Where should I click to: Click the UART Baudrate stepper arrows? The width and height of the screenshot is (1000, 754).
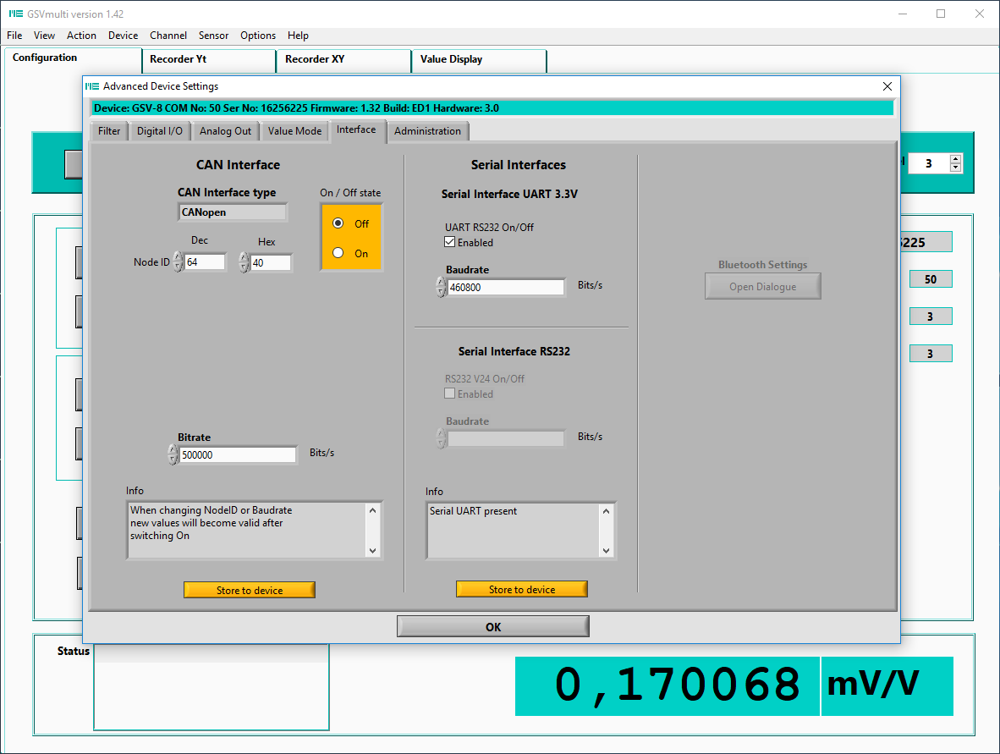pos(441,288)
